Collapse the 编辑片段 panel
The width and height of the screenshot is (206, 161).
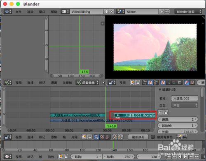tap(160, 90)
